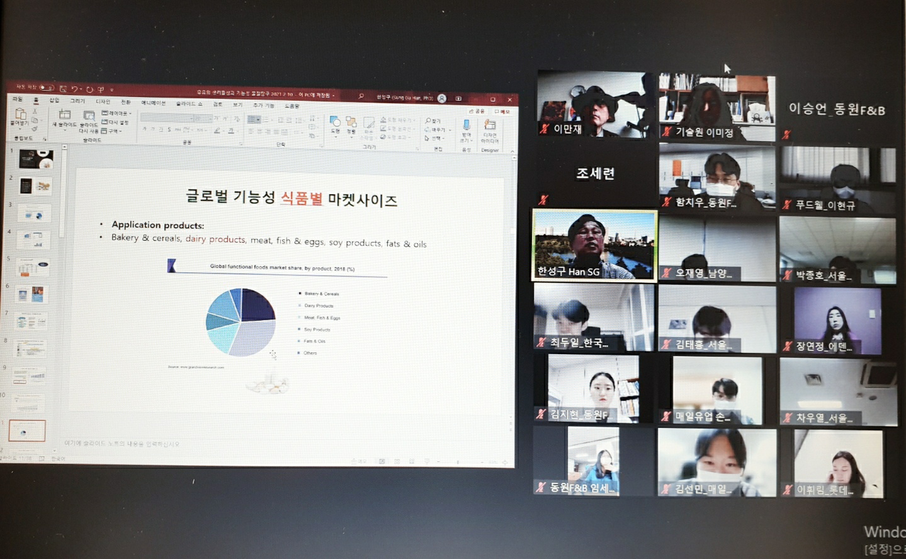The height and width of the screenshot is (559, 906).
Task: Select the 조세련 participant tile in Zoom
Action: (594, 173)
